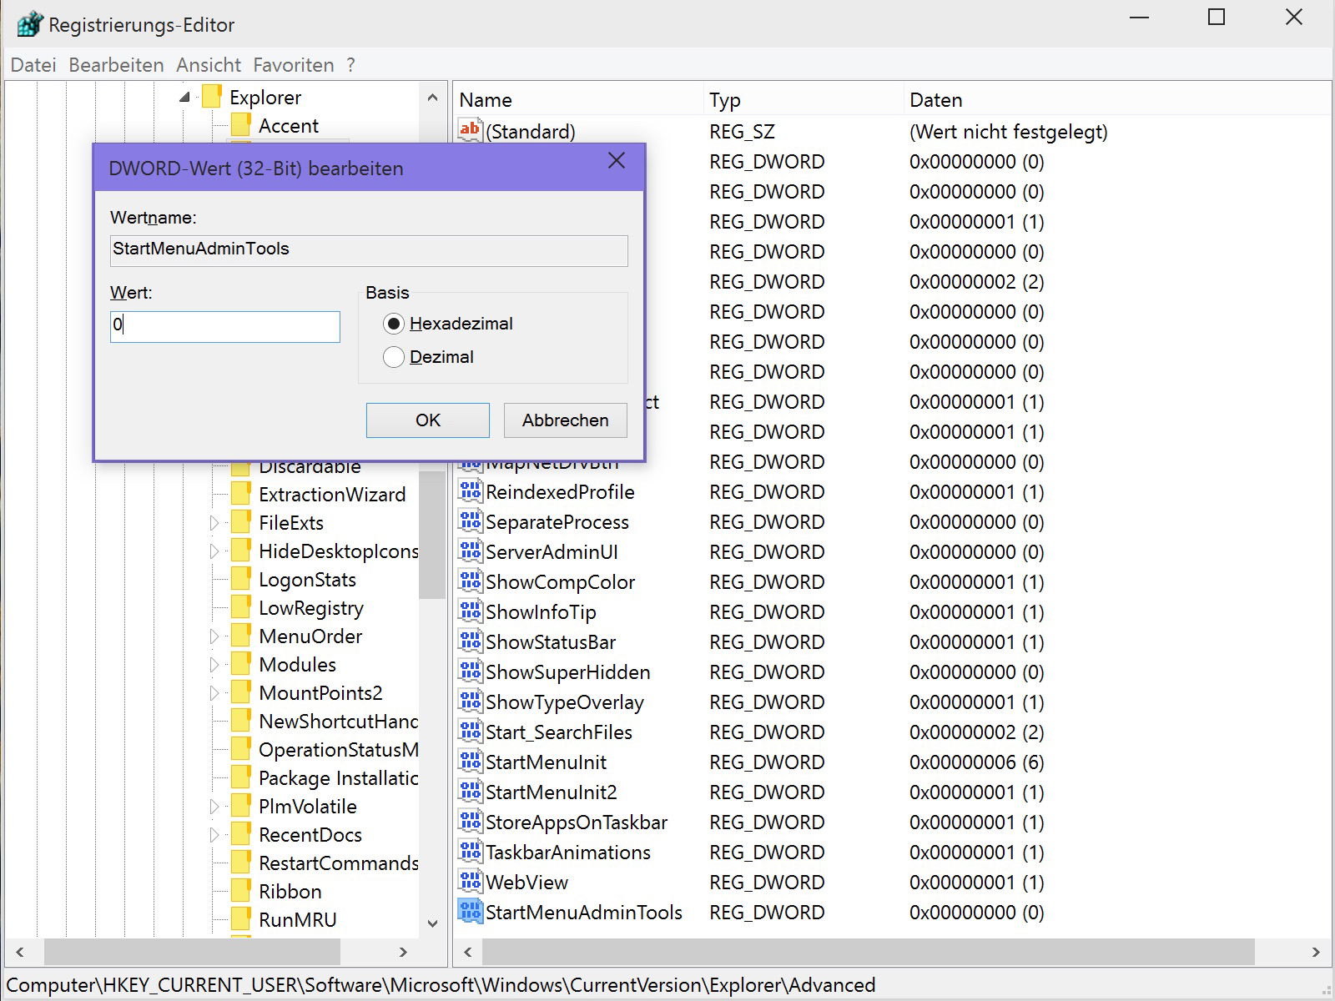
Task: Collapse the Explorer tree node
Action: tap(184, 98)
